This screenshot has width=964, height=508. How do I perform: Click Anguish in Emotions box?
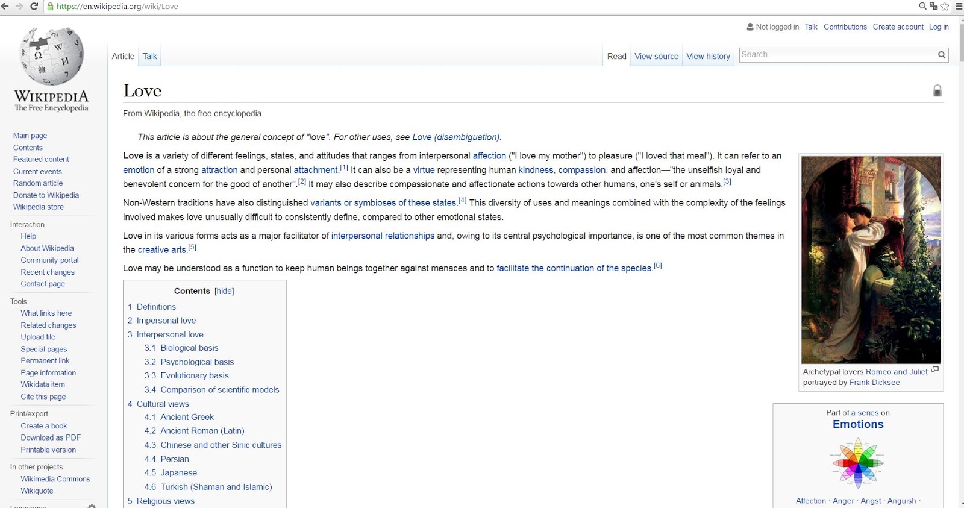click(901, 501)
